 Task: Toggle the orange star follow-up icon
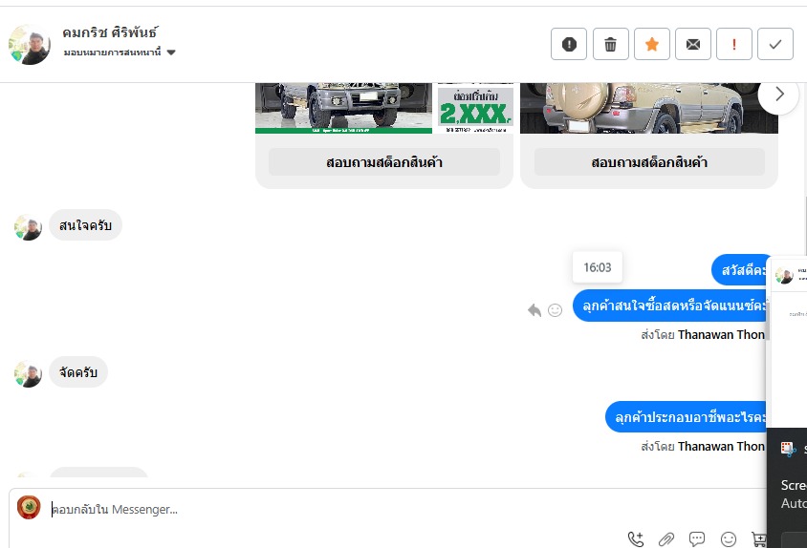[x=651, y=44]
